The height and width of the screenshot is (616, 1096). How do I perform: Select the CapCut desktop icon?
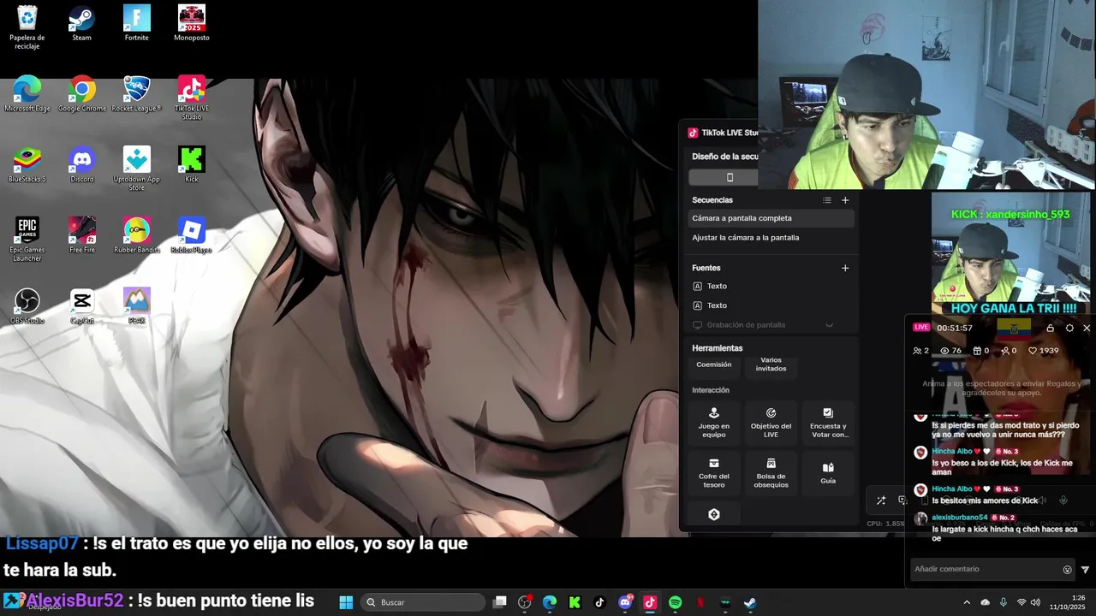82,306
